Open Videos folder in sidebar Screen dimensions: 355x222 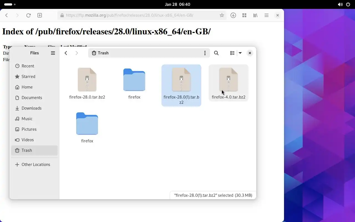[x=34, y=140]
